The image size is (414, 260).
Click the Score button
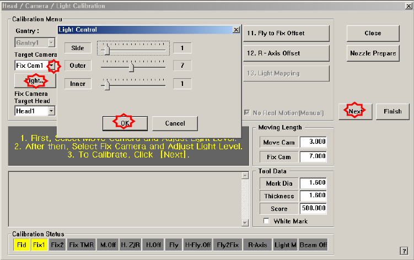[279, 209]
